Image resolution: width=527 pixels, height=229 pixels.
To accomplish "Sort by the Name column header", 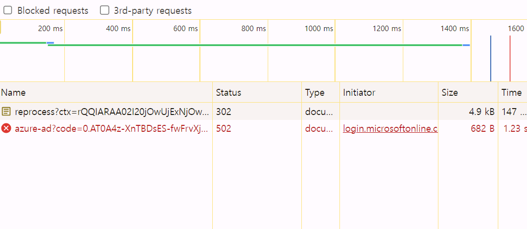I will pyautogui.click(x=106, y=92).
